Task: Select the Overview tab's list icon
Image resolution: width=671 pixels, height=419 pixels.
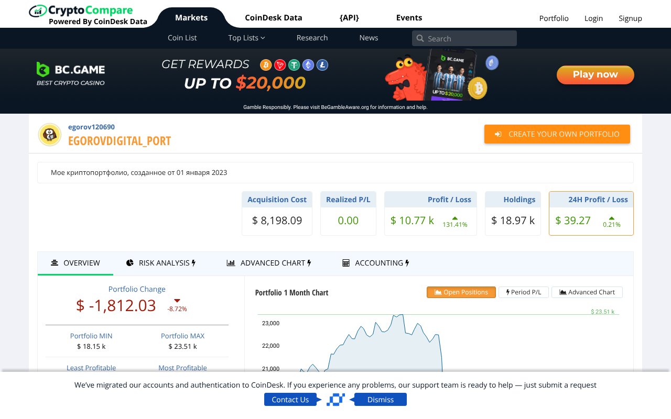Action: pos(55,262)
